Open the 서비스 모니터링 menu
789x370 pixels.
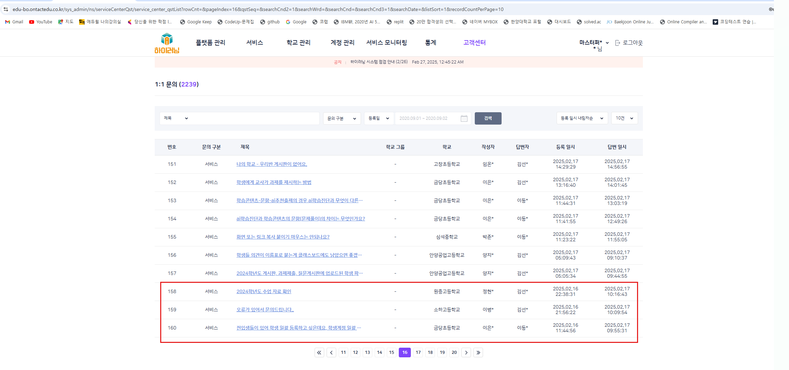click(x=386, y=43)
